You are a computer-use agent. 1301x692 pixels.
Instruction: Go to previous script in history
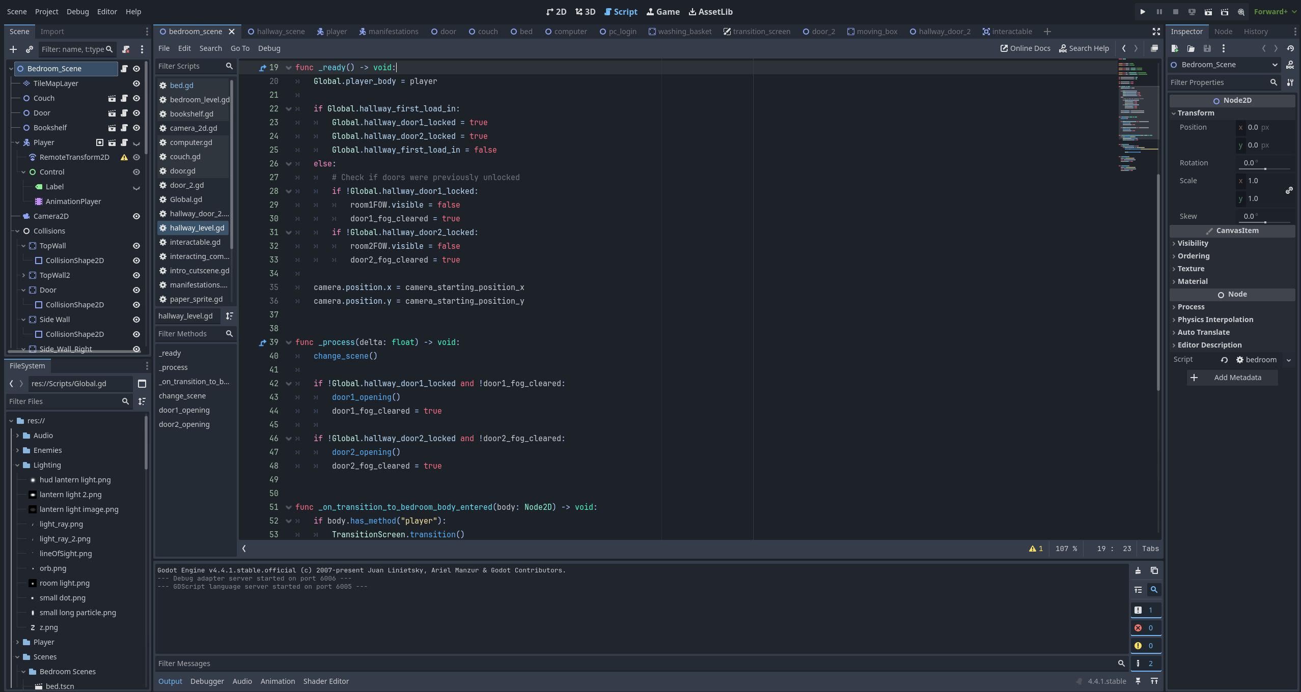click(x=1124, y=48)
